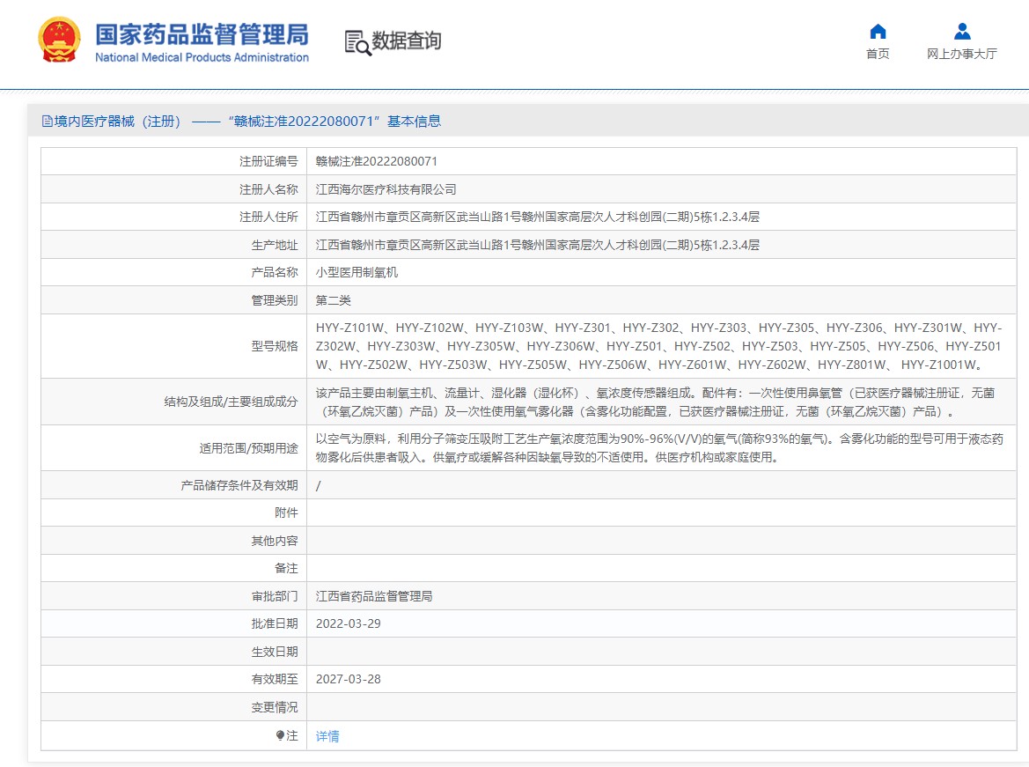
Task: Click the bulb icon beside 注
Action: point(280,735)
